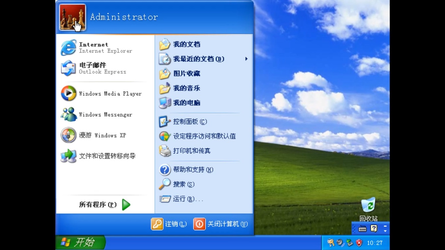
Task: Click the language bar help question icon
Action: click(x=374, y=229)
